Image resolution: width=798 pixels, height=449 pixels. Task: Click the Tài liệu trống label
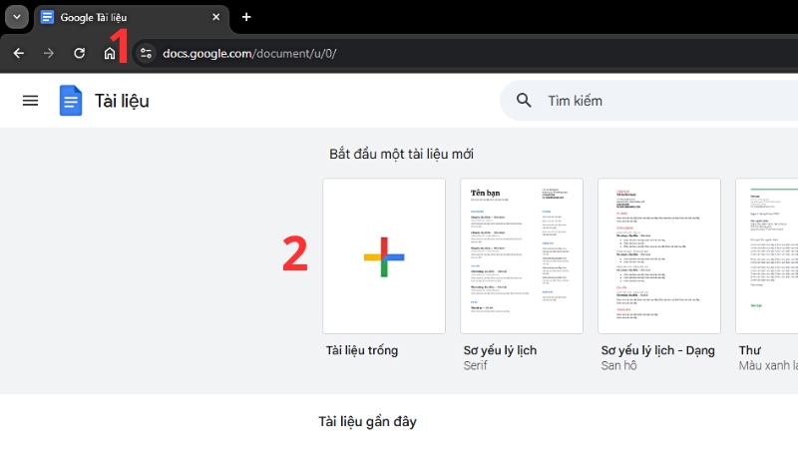coord(362,350)
